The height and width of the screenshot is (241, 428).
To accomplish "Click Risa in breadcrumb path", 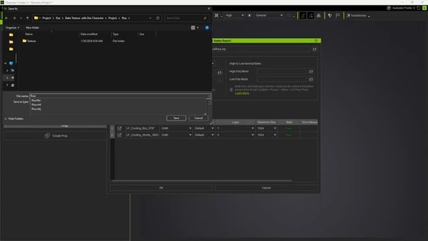I will point(124,18).
